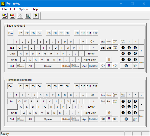This screenshot has height=136, width=150.
Task: Click numpad 7 on the Base keyboard
Action: click(x=123, y=48)
